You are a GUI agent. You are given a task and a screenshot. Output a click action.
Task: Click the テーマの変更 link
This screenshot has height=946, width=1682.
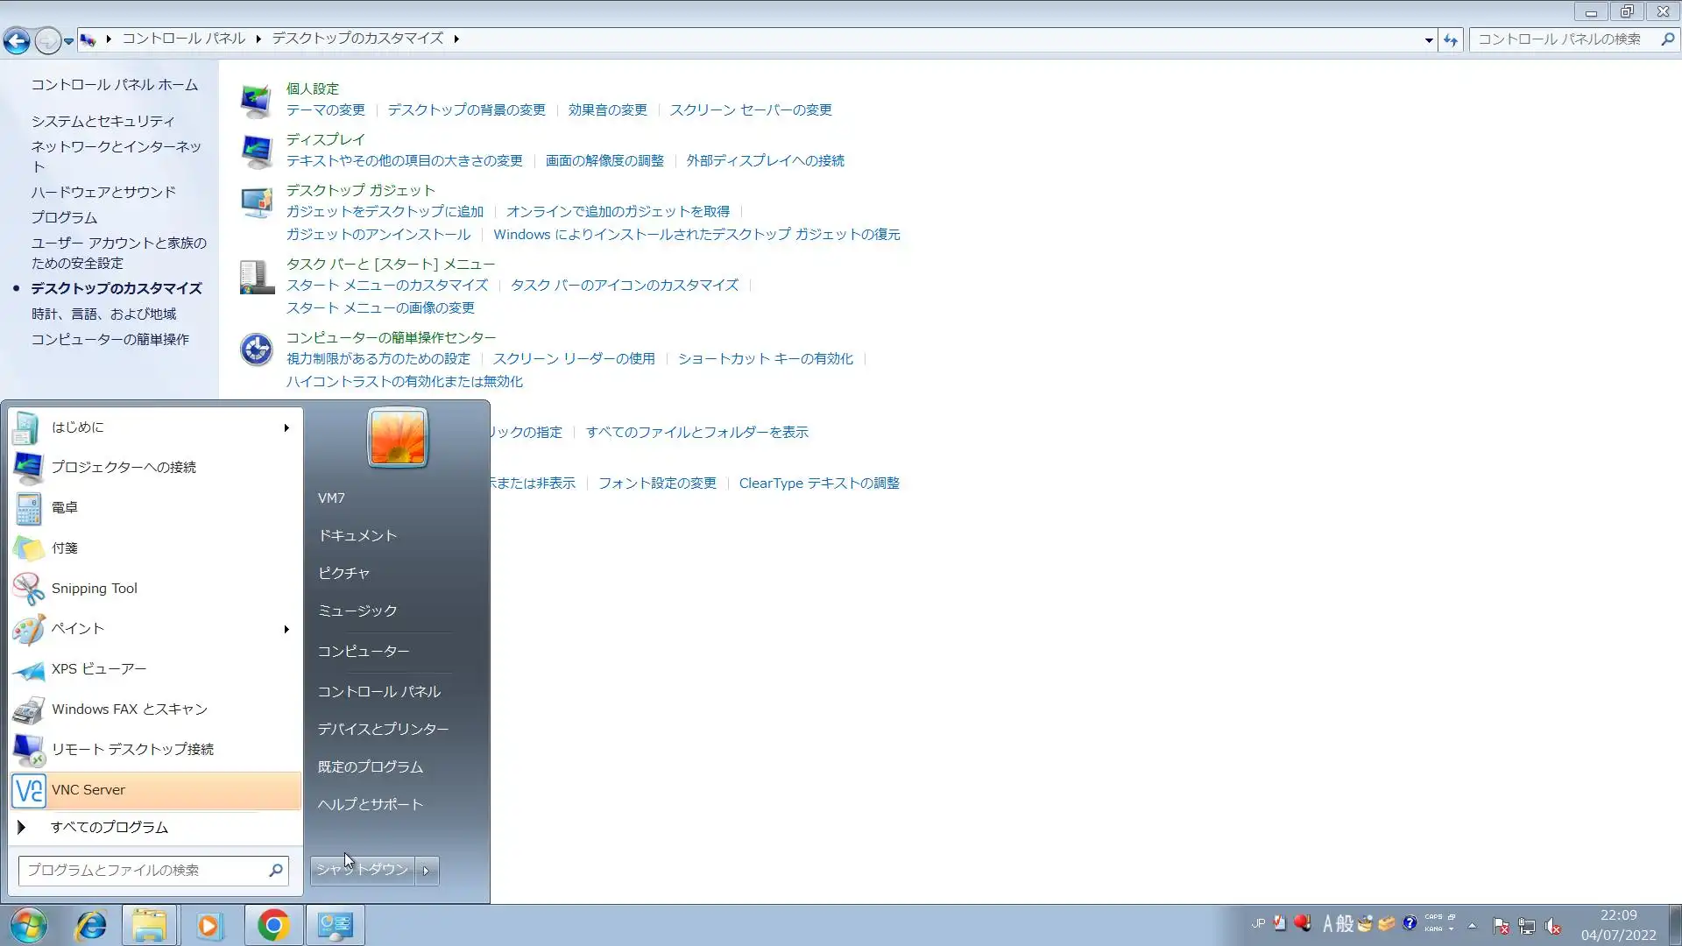point(325,110)
